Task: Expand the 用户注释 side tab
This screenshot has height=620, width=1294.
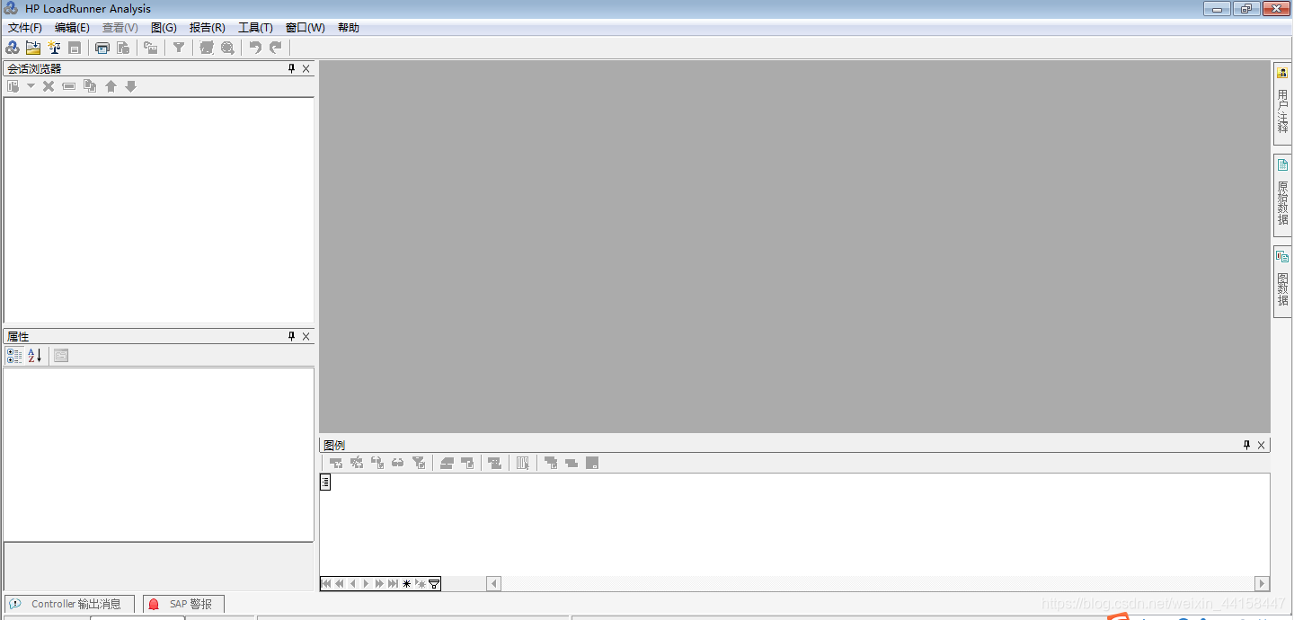Action: (x=1282, y=103)
